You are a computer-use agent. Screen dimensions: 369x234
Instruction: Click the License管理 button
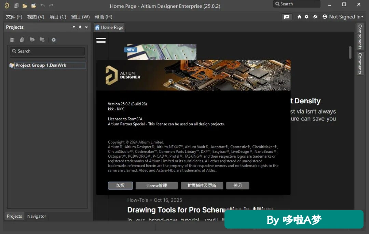[157, 186]
